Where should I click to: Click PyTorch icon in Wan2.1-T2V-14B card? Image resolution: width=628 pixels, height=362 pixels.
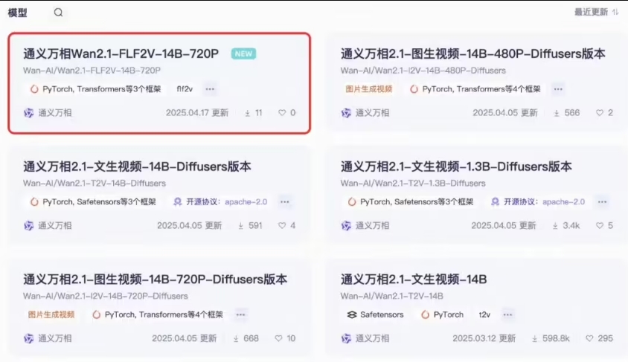pyautogui.click(x=426, y=314)
